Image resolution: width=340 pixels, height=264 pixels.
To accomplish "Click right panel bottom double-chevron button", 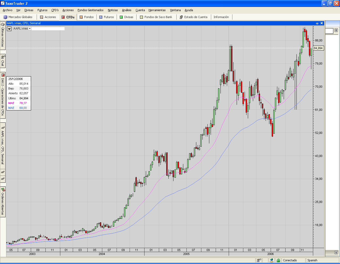I will (336, 252).
